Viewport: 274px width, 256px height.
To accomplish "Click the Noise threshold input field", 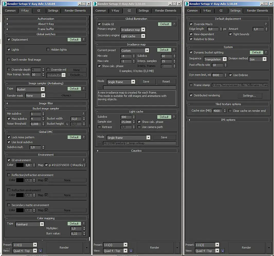I will 36,124.
